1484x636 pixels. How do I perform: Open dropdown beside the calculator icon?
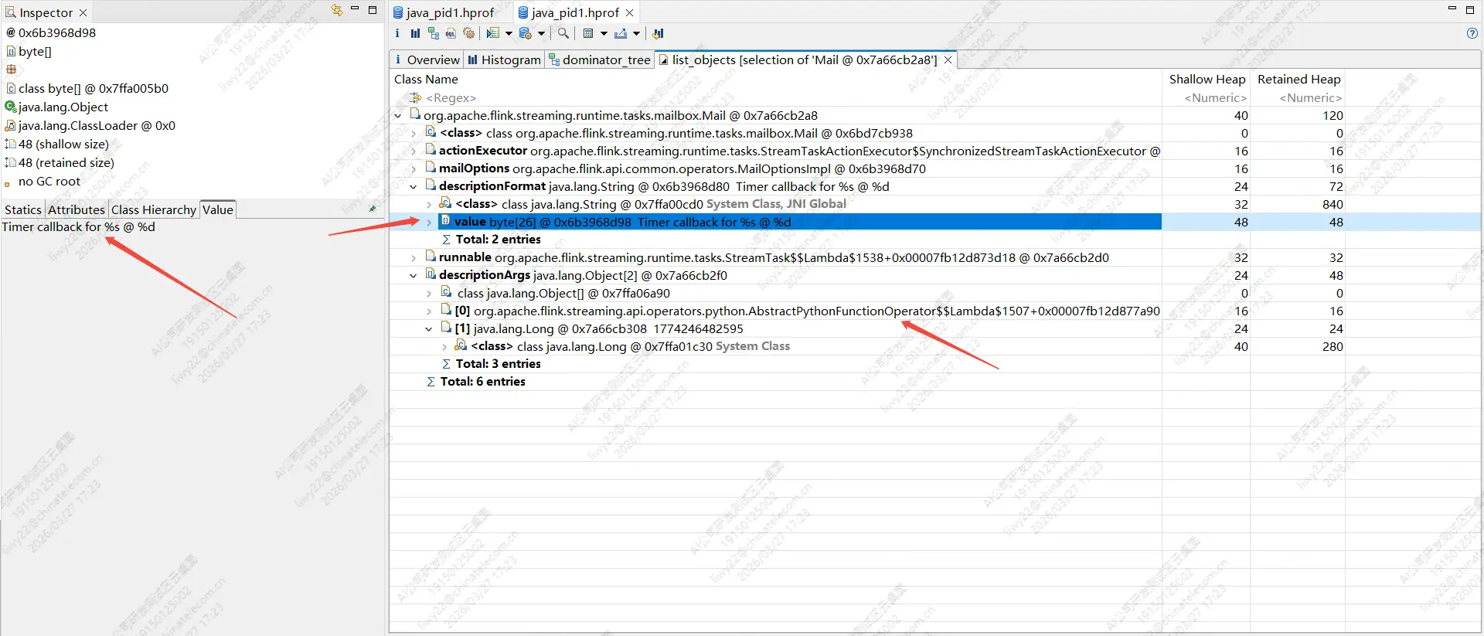point(604,33)
